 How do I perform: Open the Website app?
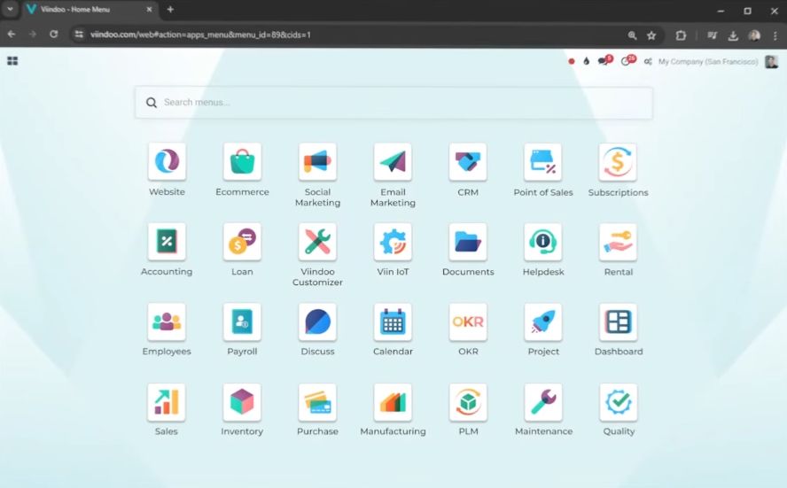(168, 161)
